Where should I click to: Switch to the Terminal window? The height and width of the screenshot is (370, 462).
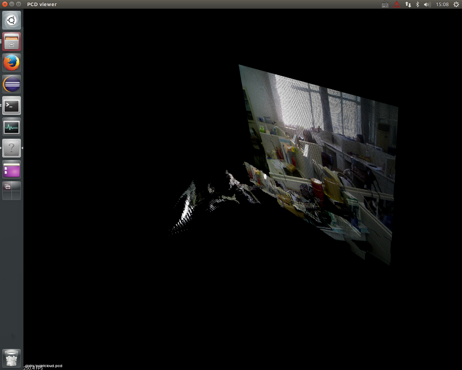(12, 106)
